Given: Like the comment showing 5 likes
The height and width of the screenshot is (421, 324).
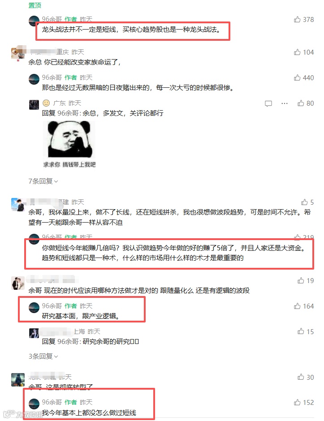Looking at the screenshot, I should (x=304, y=202).
